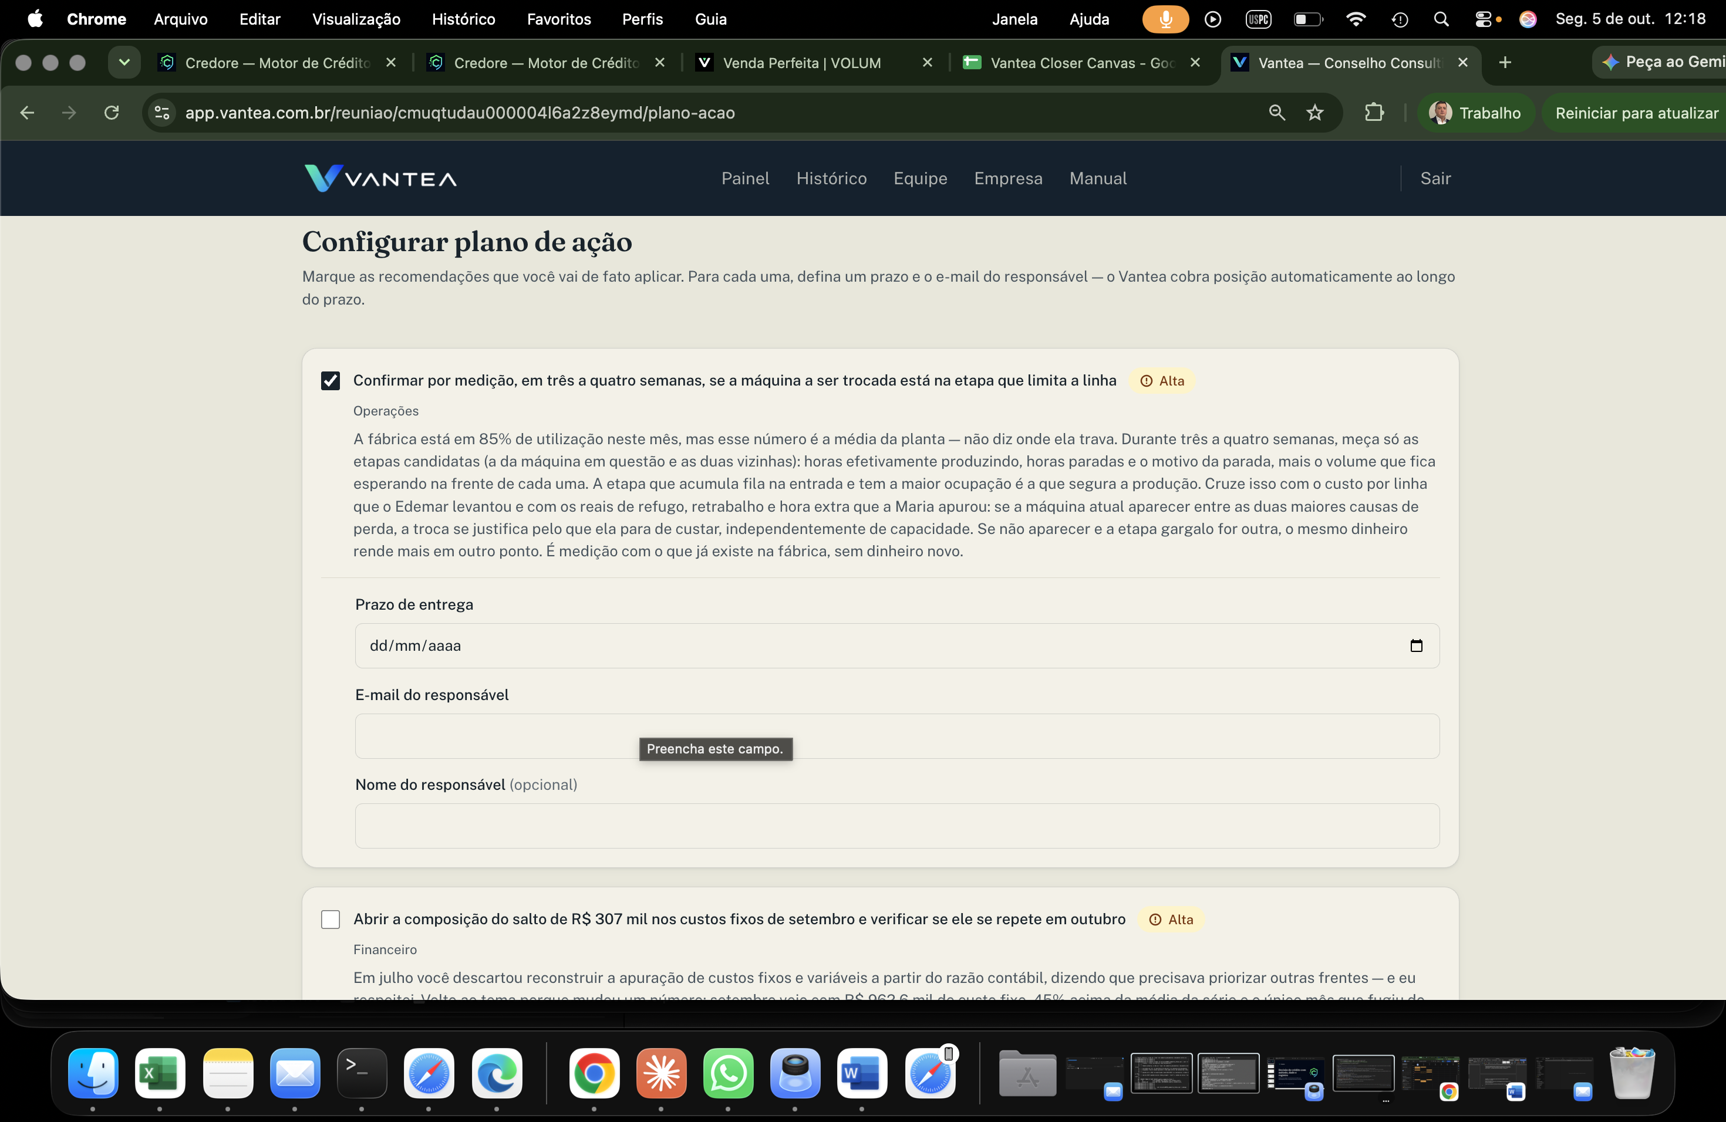Click the Peça ao Gemini button

click(x=1661, y=62)
